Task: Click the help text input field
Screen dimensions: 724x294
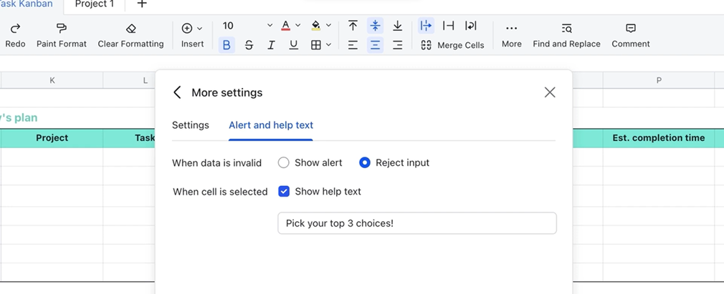Action: [416, 223]
